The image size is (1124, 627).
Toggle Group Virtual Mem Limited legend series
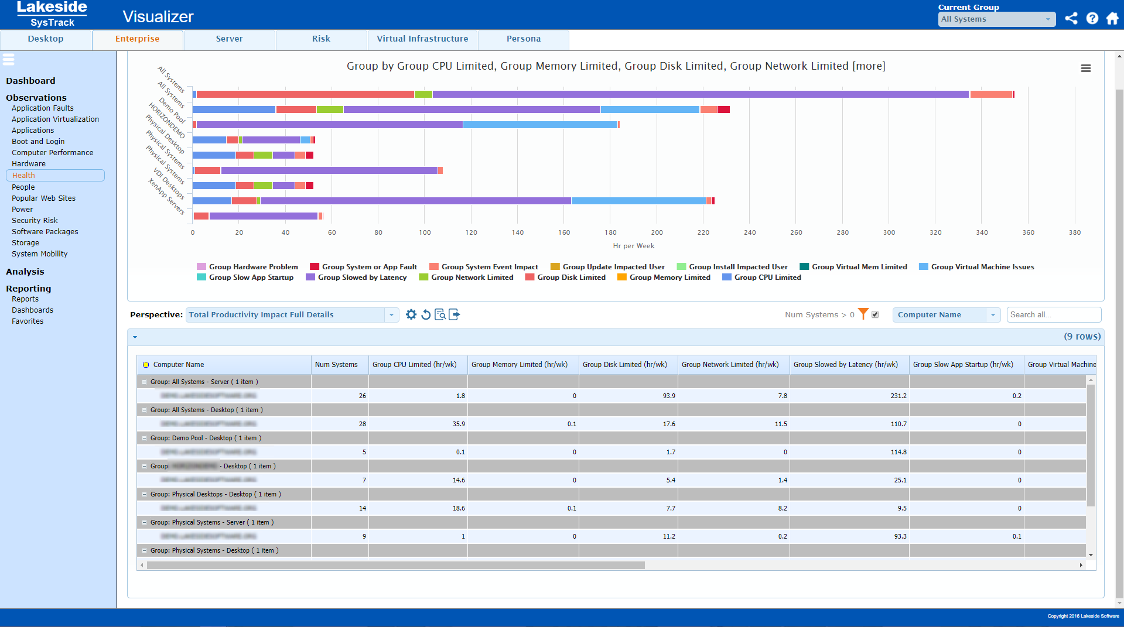(853, 267)
